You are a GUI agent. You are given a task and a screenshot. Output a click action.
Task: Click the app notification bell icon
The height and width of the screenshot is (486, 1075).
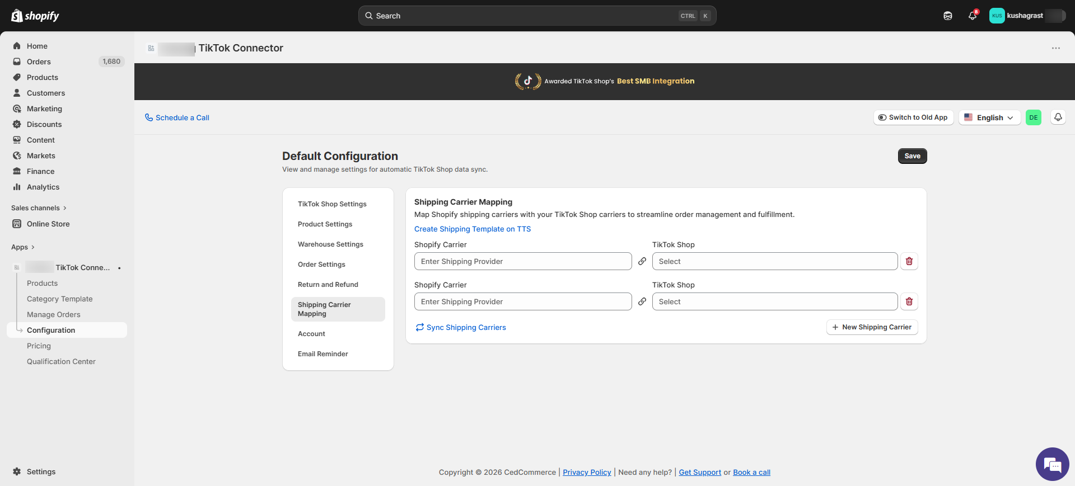pyautogui.click(x=1058, y=117)
